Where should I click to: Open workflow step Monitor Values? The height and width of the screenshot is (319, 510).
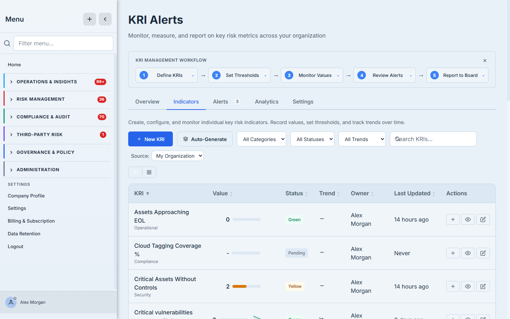(x=312, y=75)
